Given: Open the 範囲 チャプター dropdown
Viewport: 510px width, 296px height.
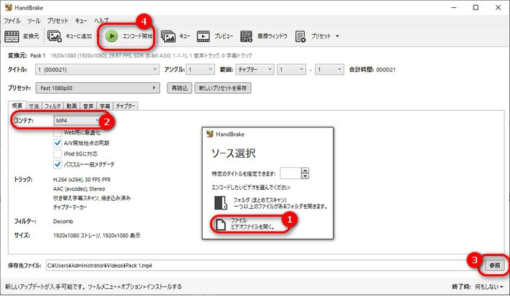Looking at the screenshot, I should click(248, 69).
